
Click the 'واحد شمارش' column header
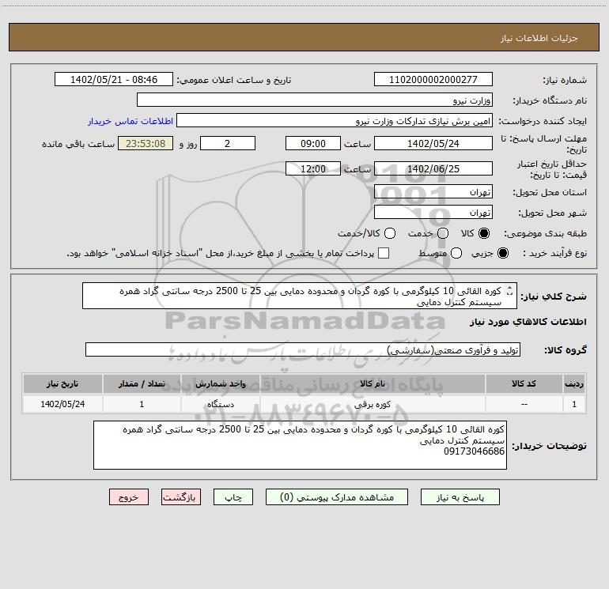point(220,383)
